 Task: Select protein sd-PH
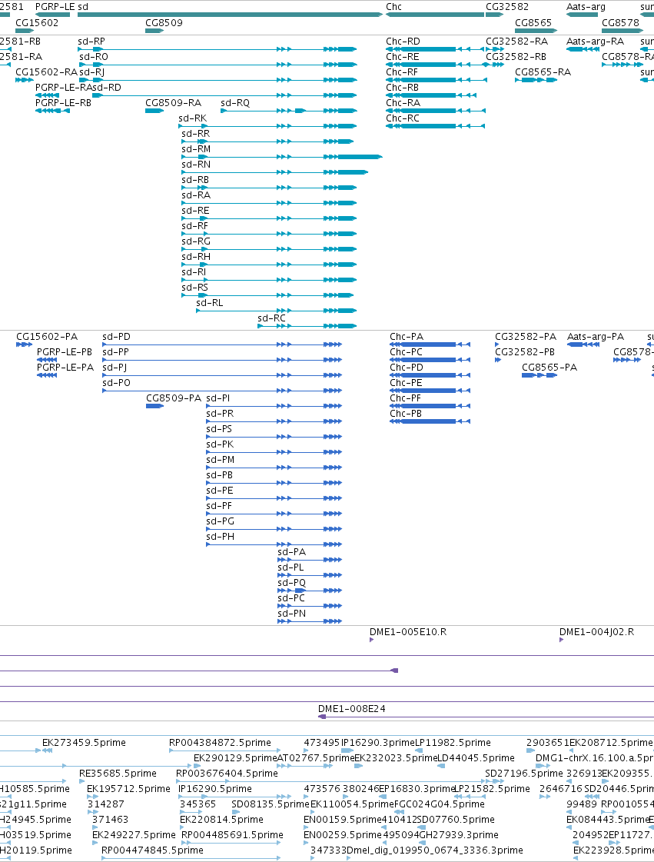tap(274, 544)
